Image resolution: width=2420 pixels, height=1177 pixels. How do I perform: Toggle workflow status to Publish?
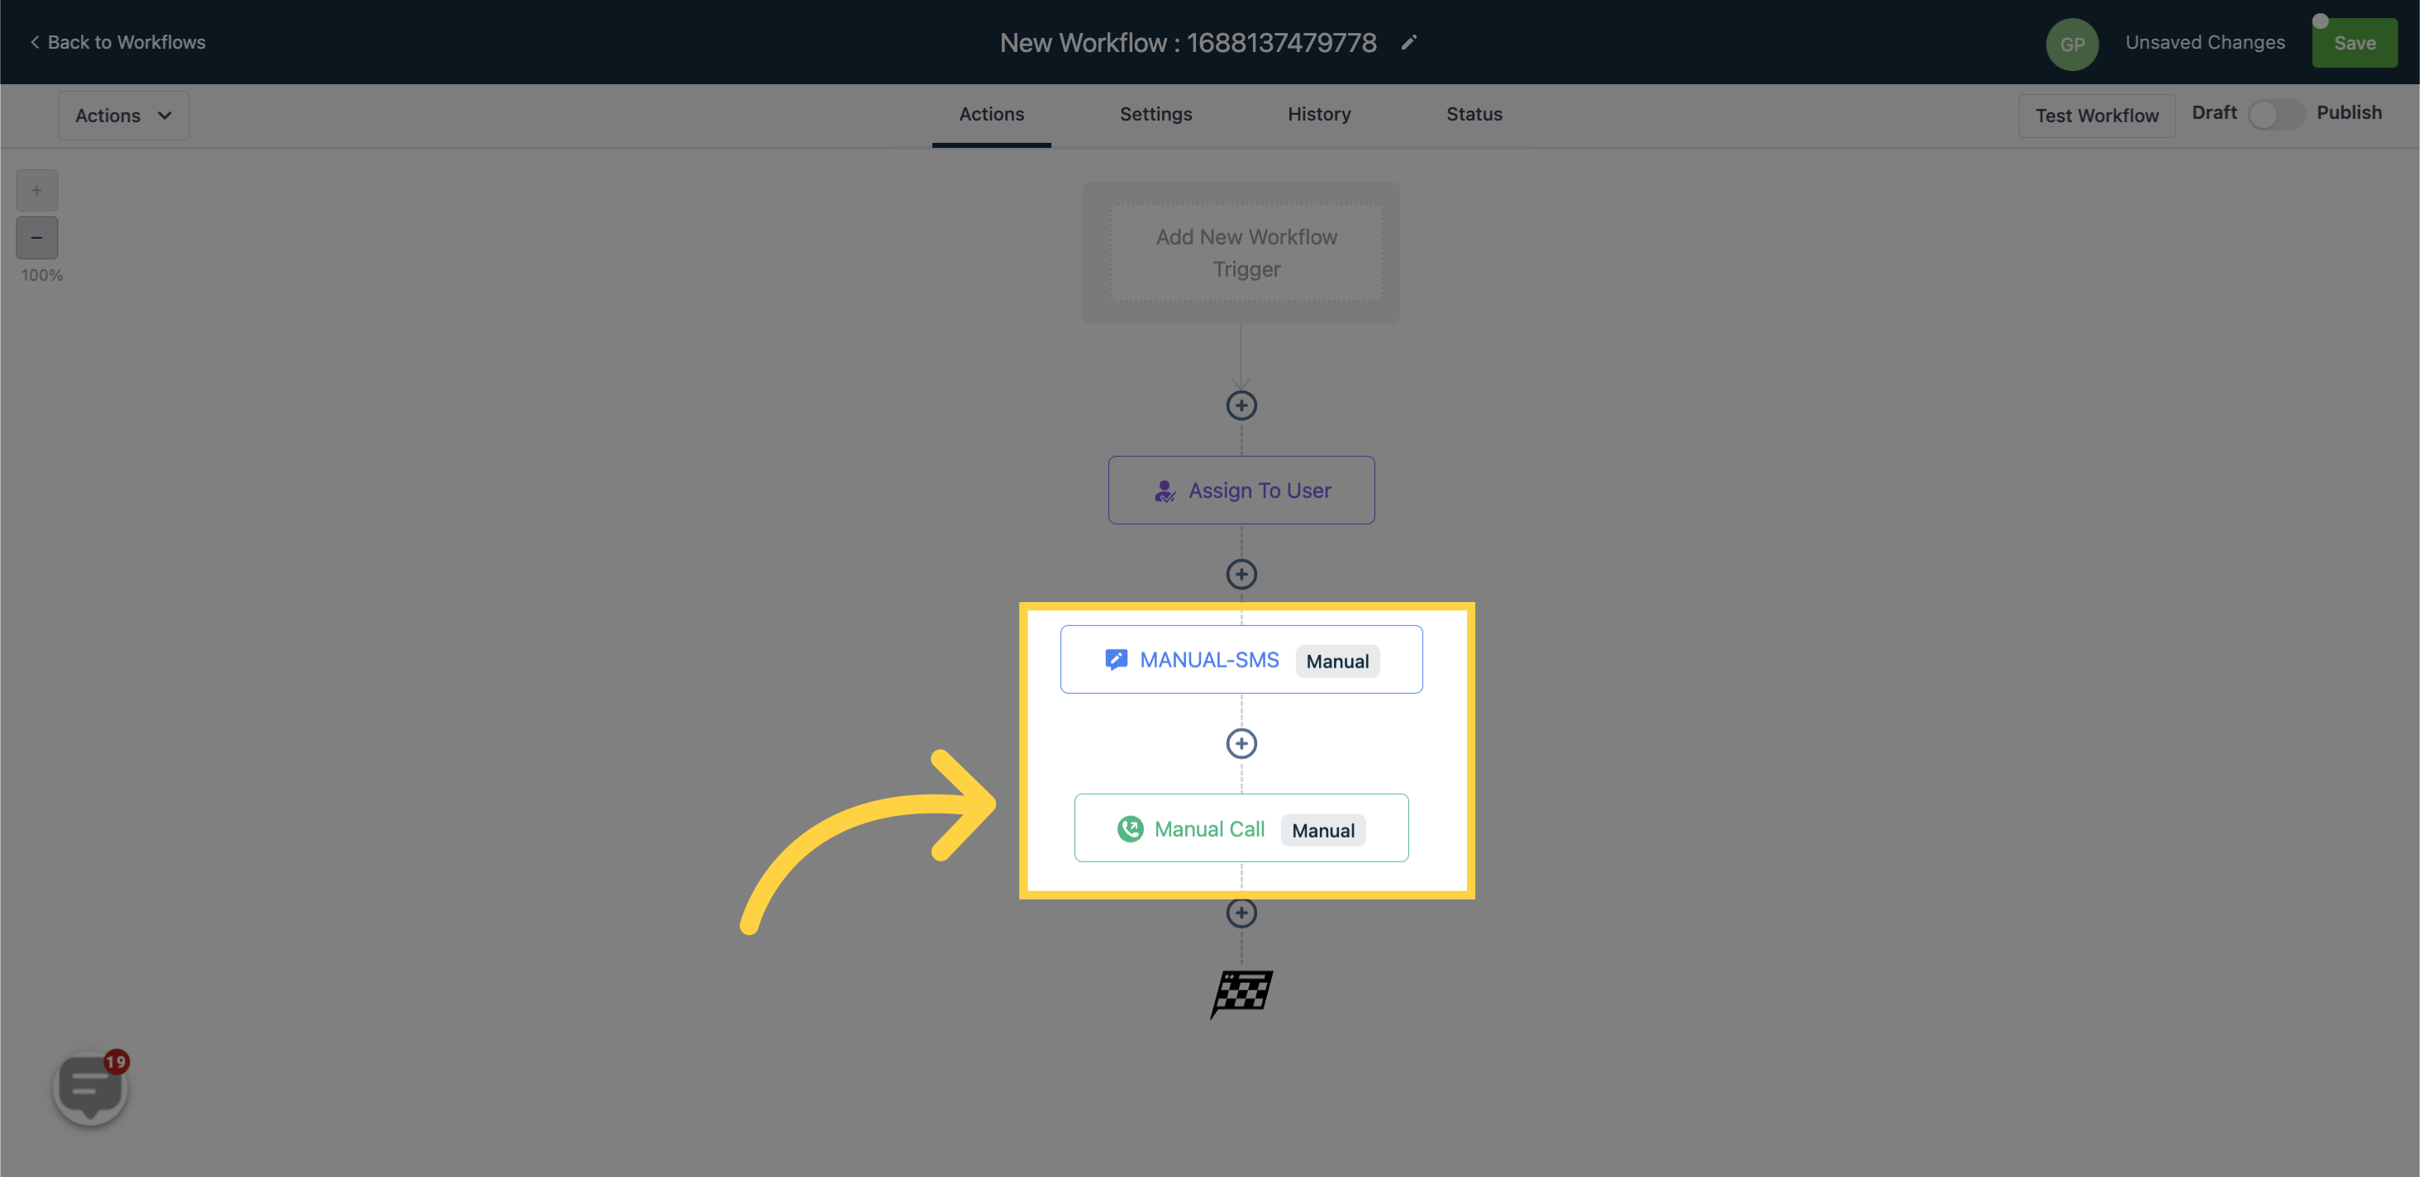click(x=2276, y=114)
